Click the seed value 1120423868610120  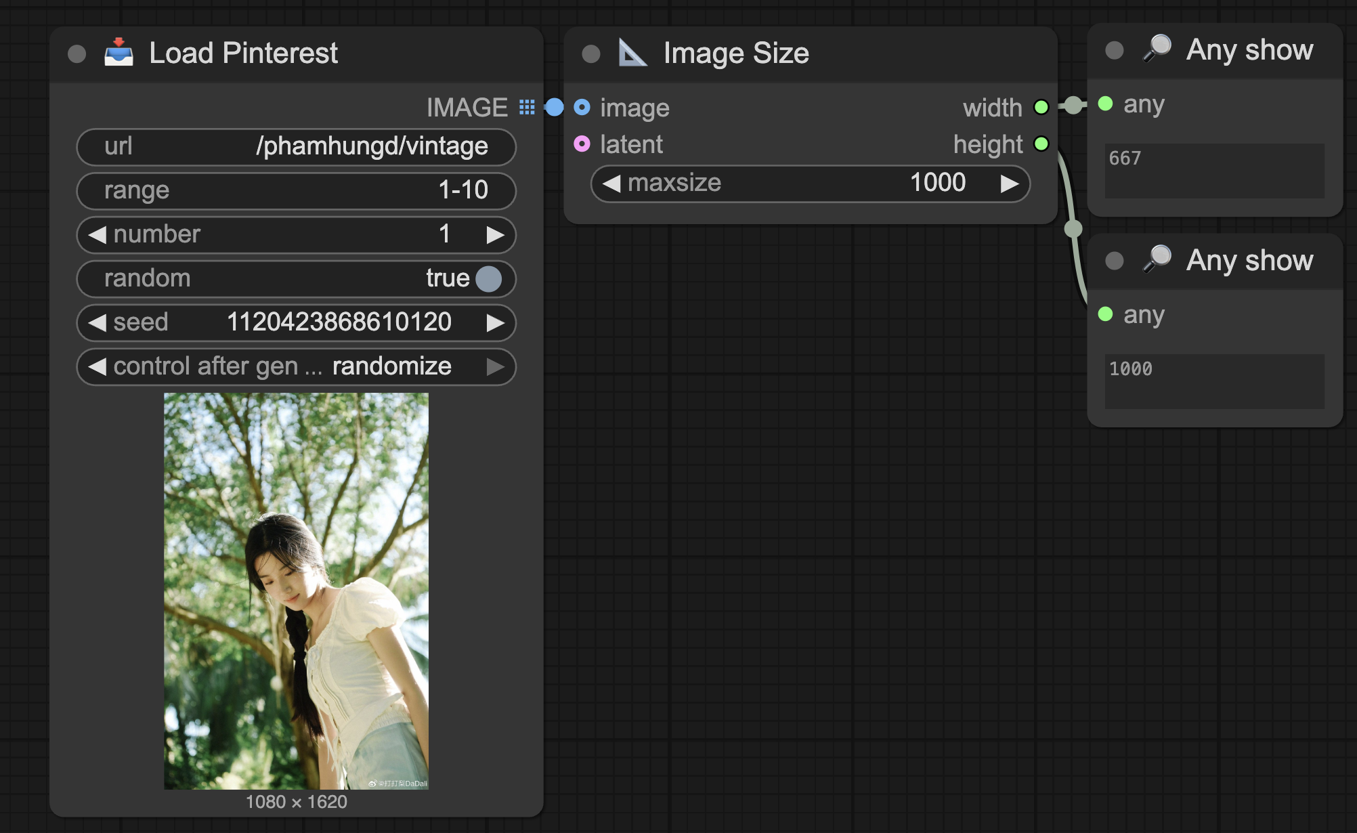tap(339, 322)
